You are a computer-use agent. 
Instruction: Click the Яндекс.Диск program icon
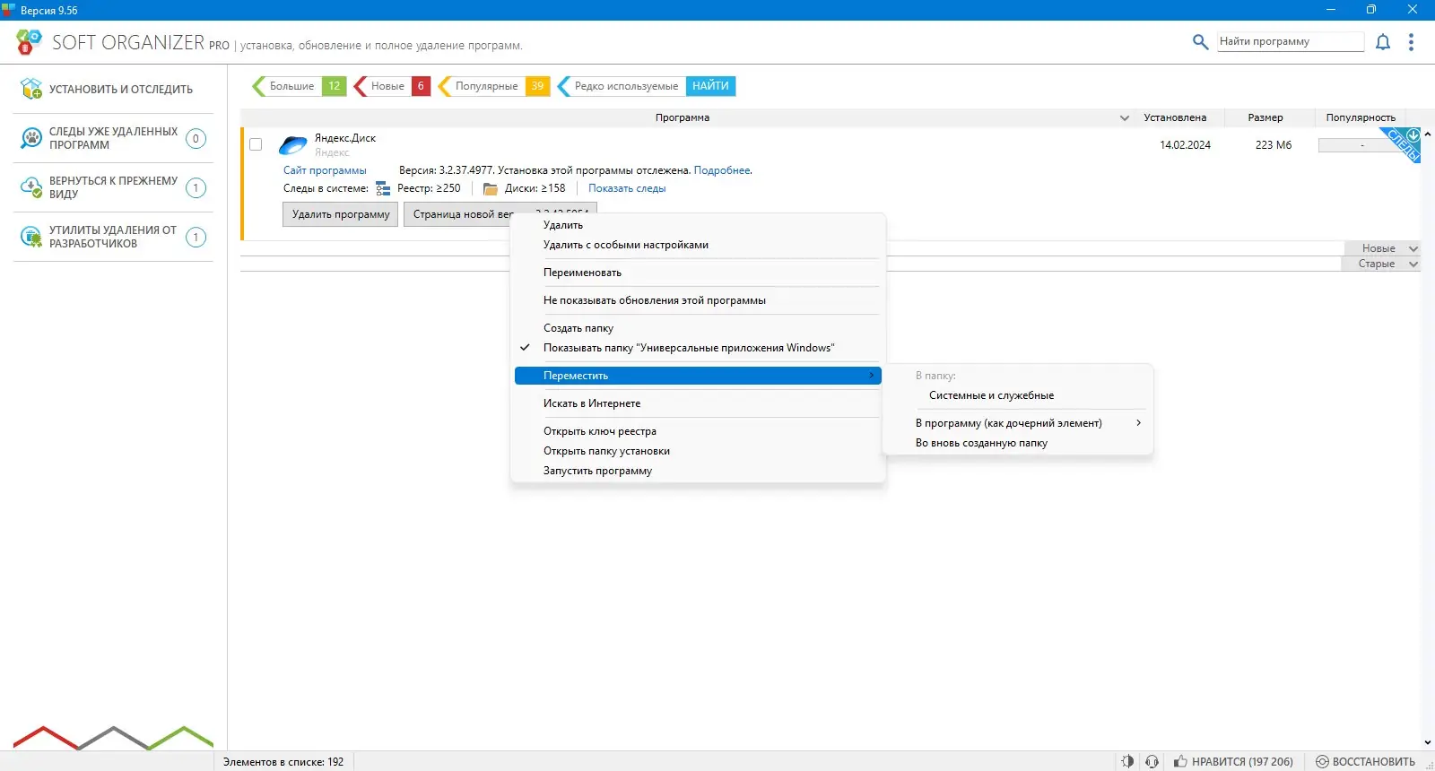click(293, 145)
